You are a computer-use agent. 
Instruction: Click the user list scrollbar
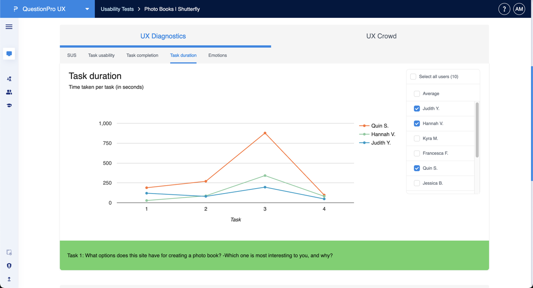(x=477, y=130)
